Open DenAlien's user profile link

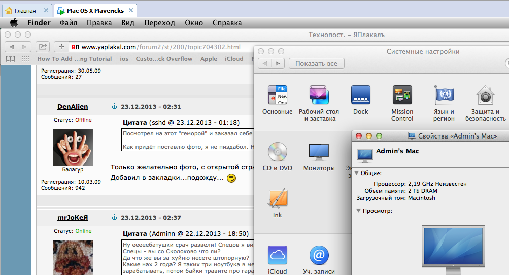pos(73,107)
